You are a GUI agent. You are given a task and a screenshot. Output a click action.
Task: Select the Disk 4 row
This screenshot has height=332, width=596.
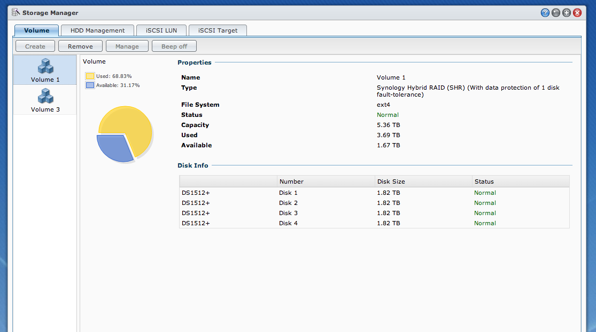coord(374,223)
